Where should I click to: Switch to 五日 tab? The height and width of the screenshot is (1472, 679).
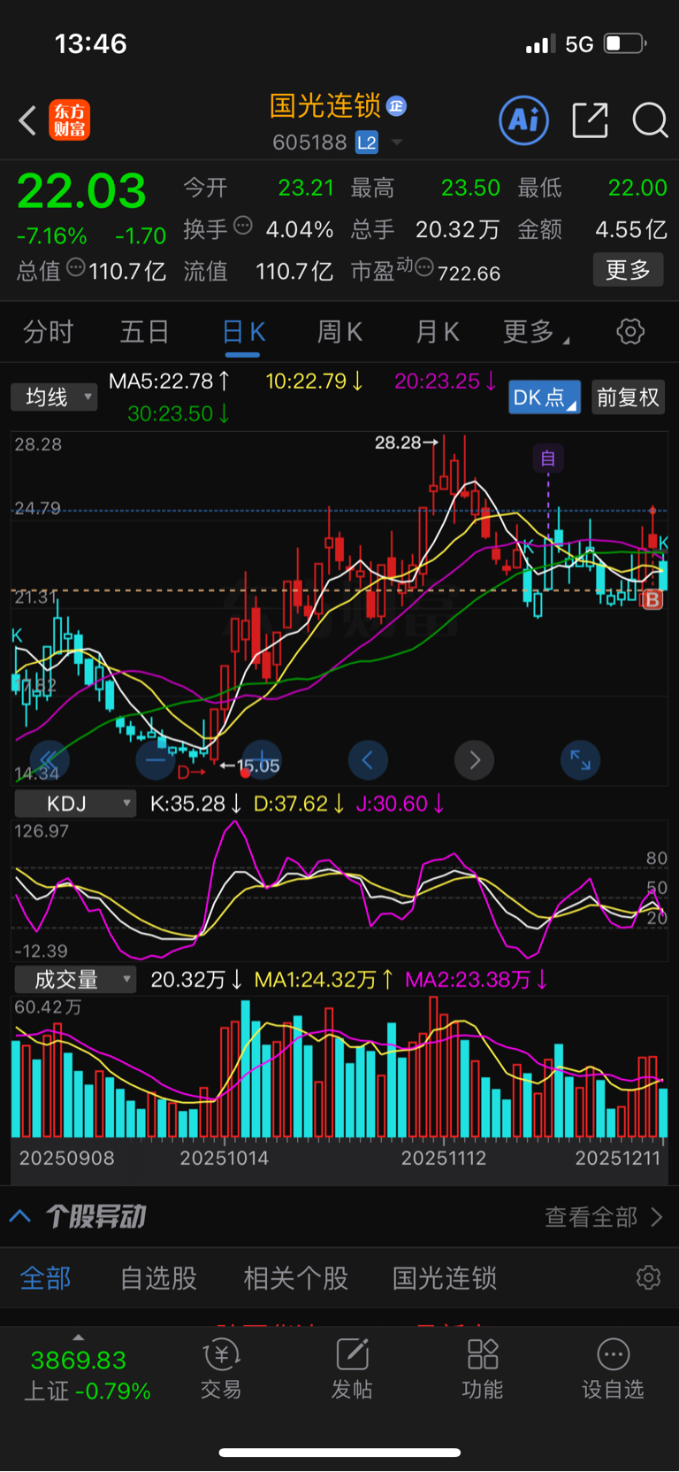[144, 333]
